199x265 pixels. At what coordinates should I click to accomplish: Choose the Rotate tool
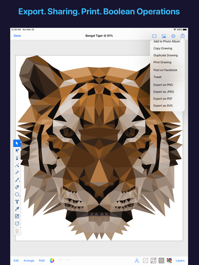pyautogui.click(x=17, y=224)
